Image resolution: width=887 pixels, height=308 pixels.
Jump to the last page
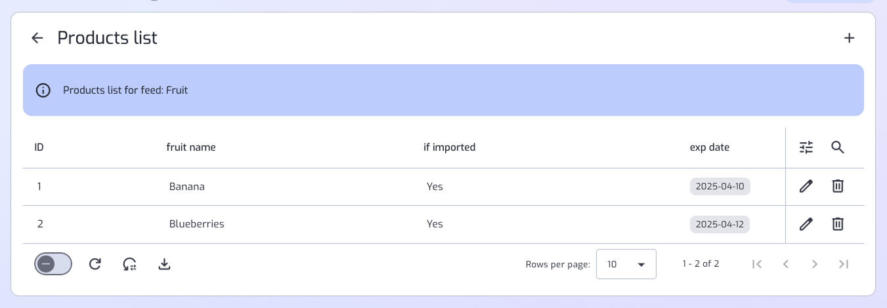coord(844,264)
